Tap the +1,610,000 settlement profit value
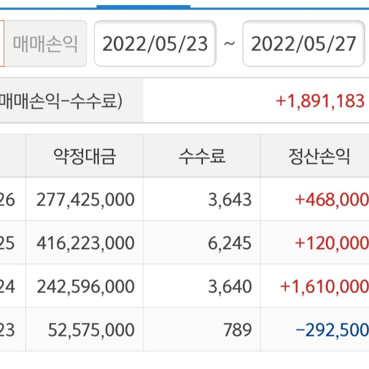Image resolution: width=369 pixels, height=369 pixels. click(324, 286)
